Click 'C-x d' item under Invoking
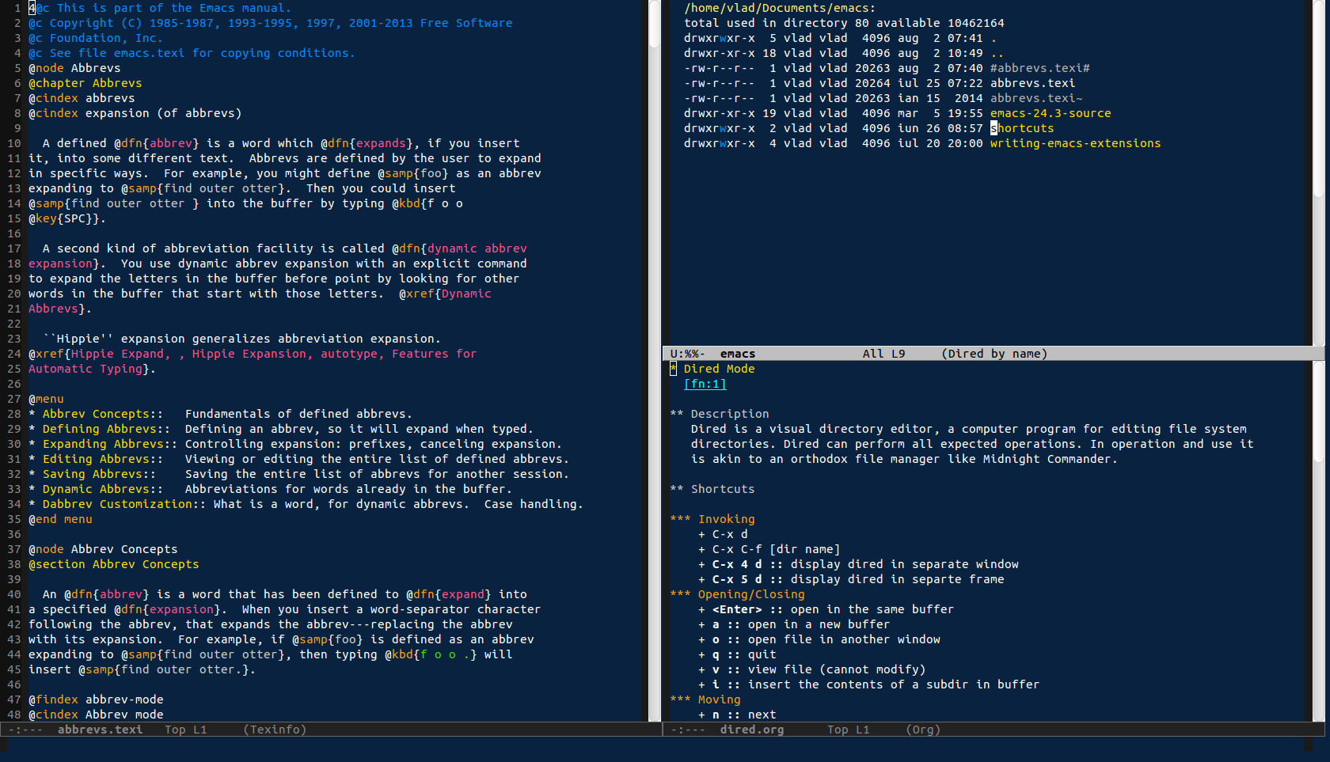Image resolution: width=1330 pixels, height=762 pixels. (723, 534)
